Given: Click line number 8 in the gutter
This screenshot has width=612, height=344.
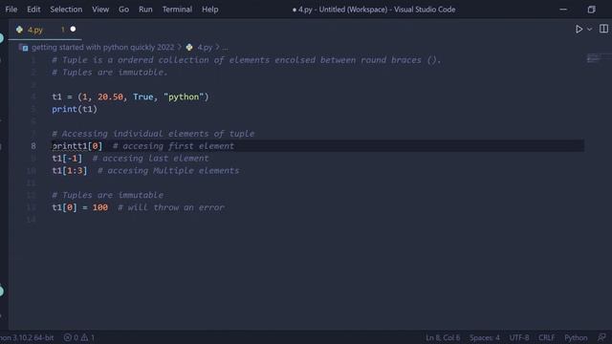Looking at the screenshot, I should [33, 146].
